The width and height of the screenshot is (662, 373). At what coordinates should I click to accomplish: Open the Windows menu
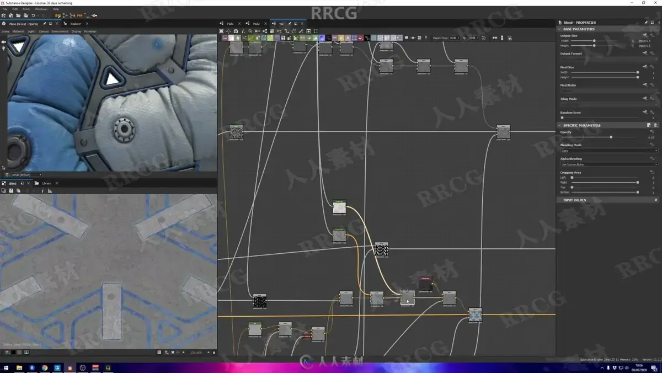point(41,9)
